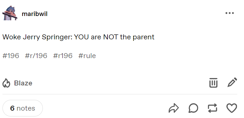Viewport: 244px width, 118px height.
Task: Click the Blaze flame icon
Action: click(6, 83)
